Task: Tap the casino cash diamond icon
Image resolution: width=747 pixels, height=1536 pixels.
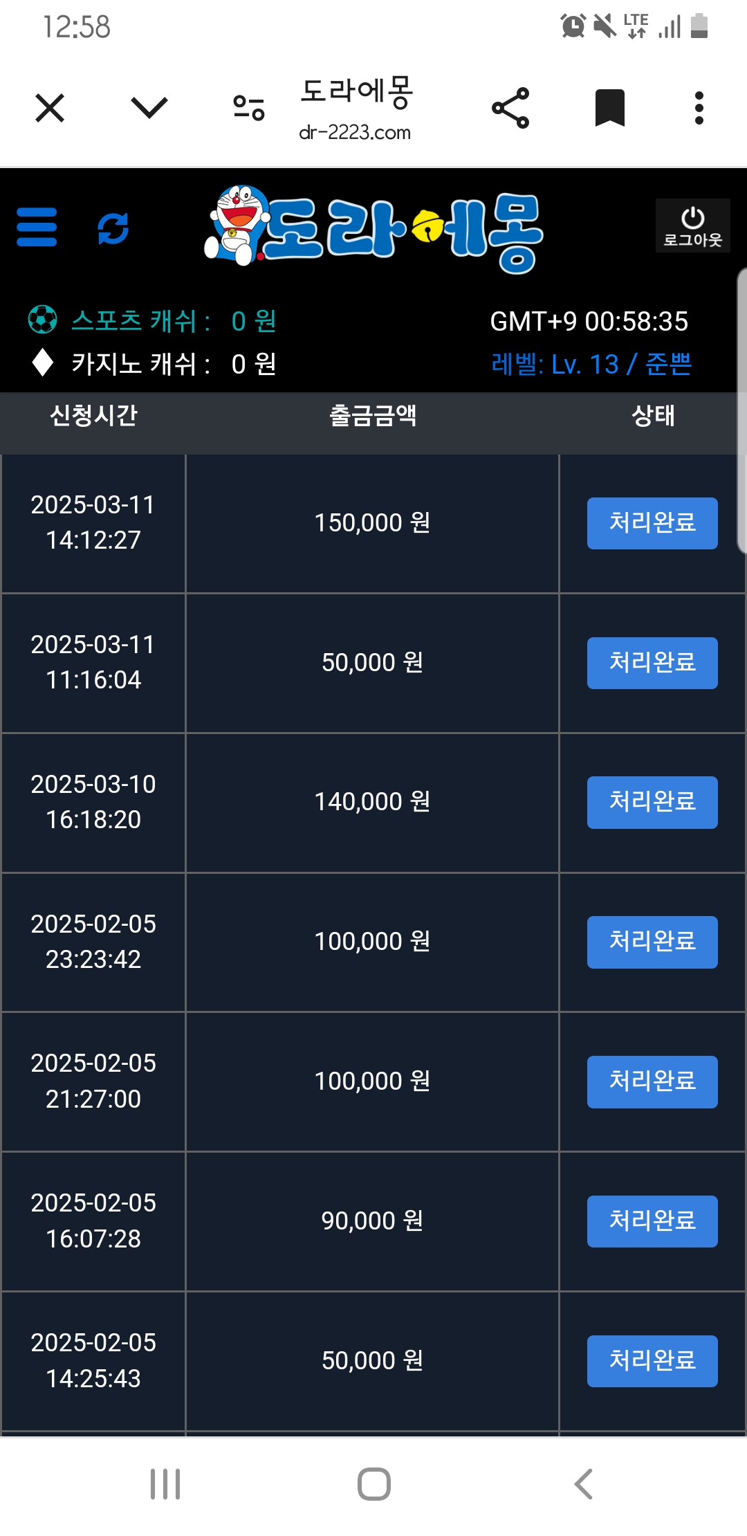Action: coord(43,363)
